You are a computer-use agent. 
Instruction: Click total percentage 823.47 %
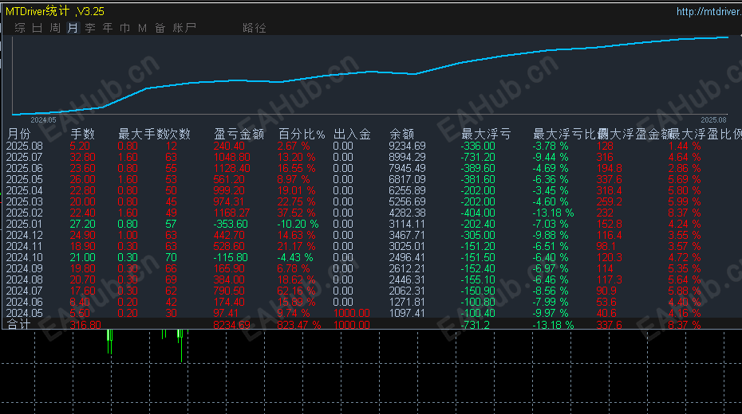299,325
